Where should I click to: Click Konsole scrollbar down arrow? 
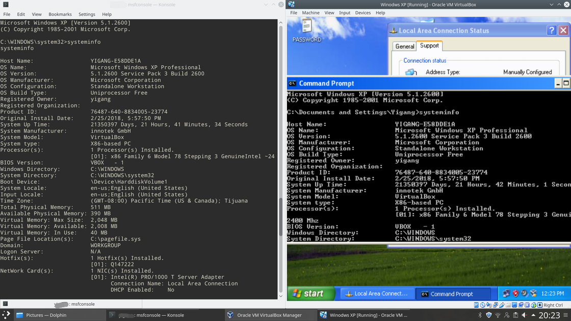point(280,296)
